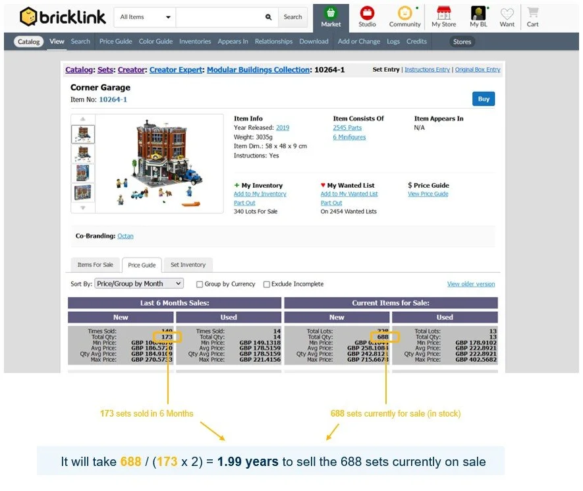Open the Inventories menu item

195,42
